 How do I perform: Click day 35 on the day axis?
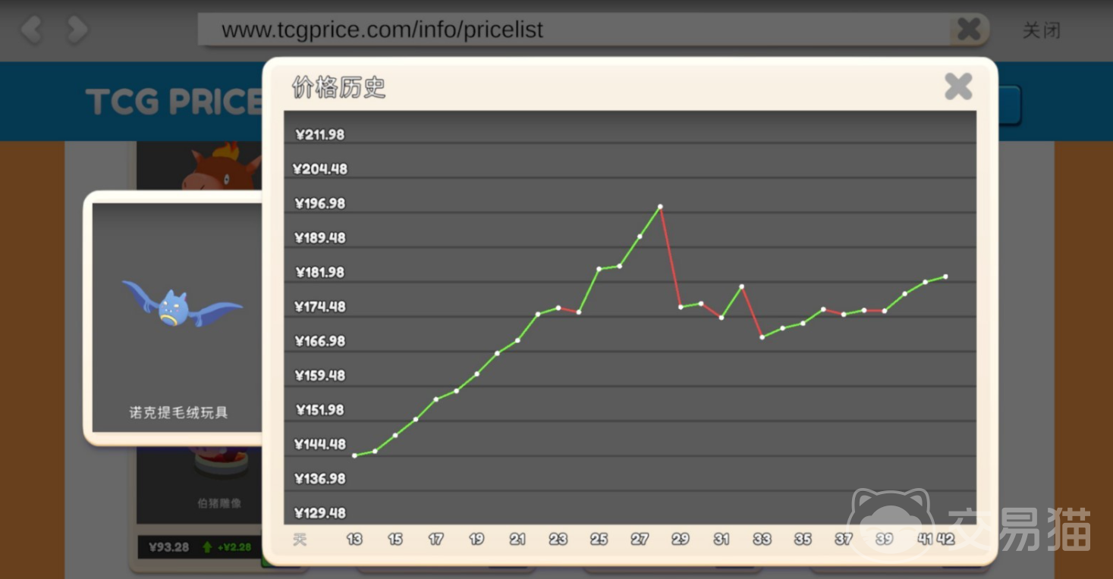point(803,540)
